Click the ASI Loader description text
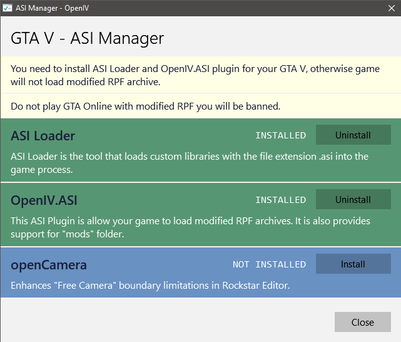The width and height of the screenshot is (401, 342). coord(188,161)
